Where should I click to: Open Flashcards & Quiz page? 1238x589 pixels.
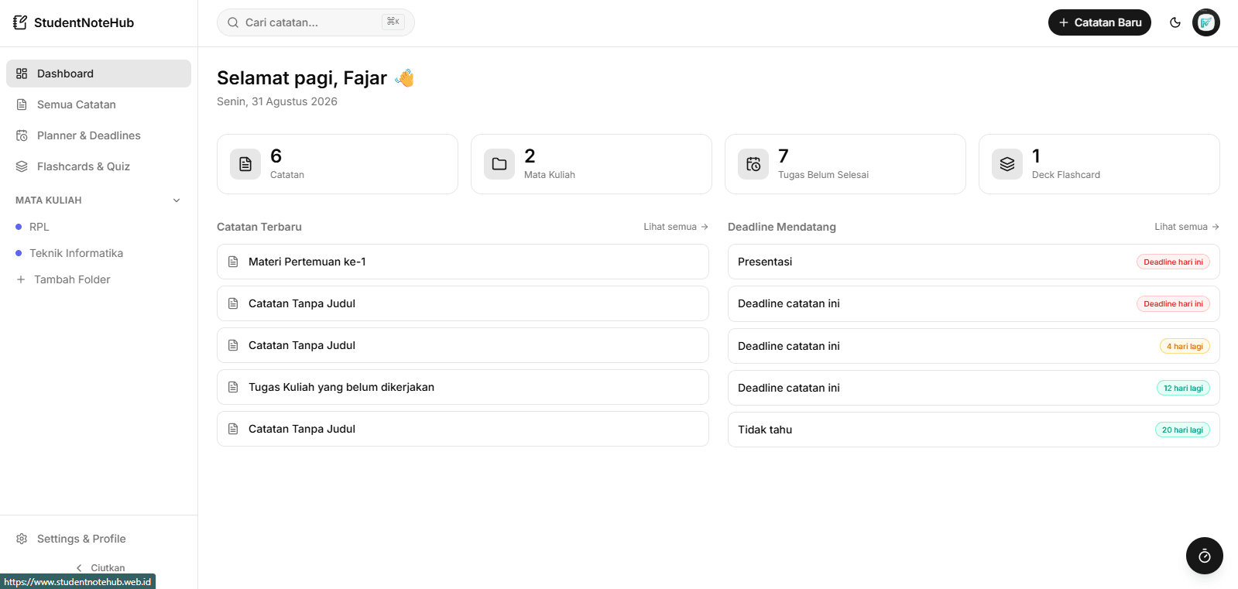(98, 166)
